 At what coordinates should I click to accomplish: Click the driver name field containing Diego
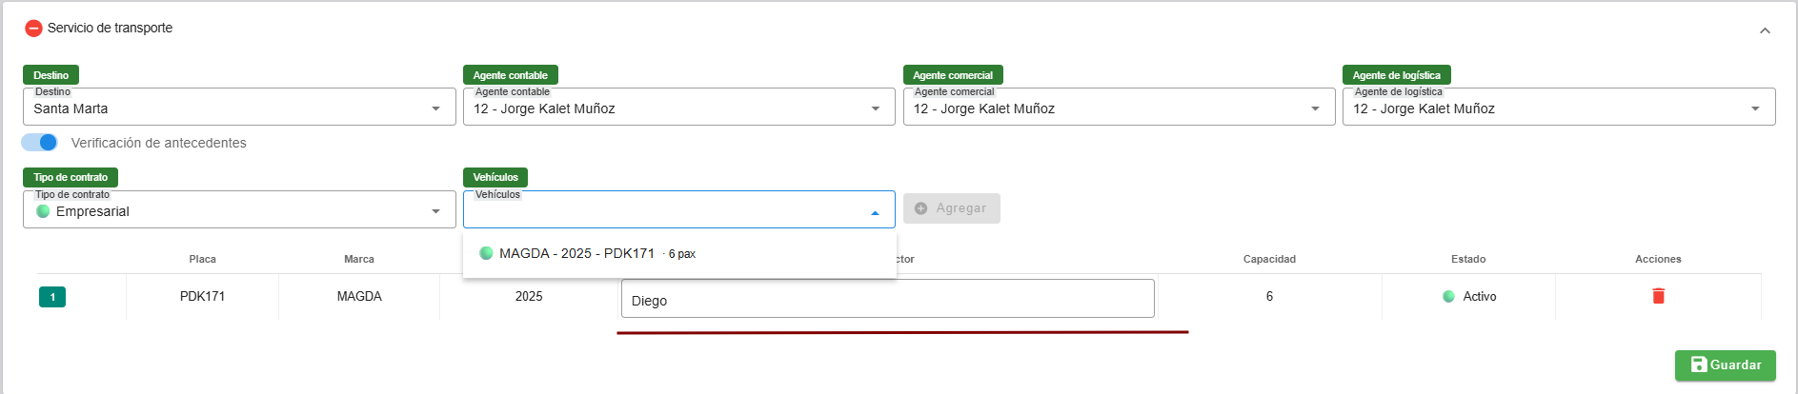tap(887, 299)
